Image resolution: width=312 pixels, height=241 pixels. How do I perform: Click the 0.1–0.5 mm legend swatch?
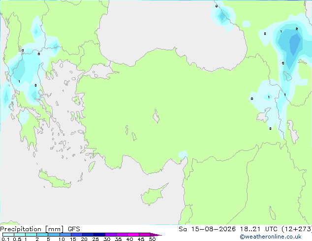[8, 235]
